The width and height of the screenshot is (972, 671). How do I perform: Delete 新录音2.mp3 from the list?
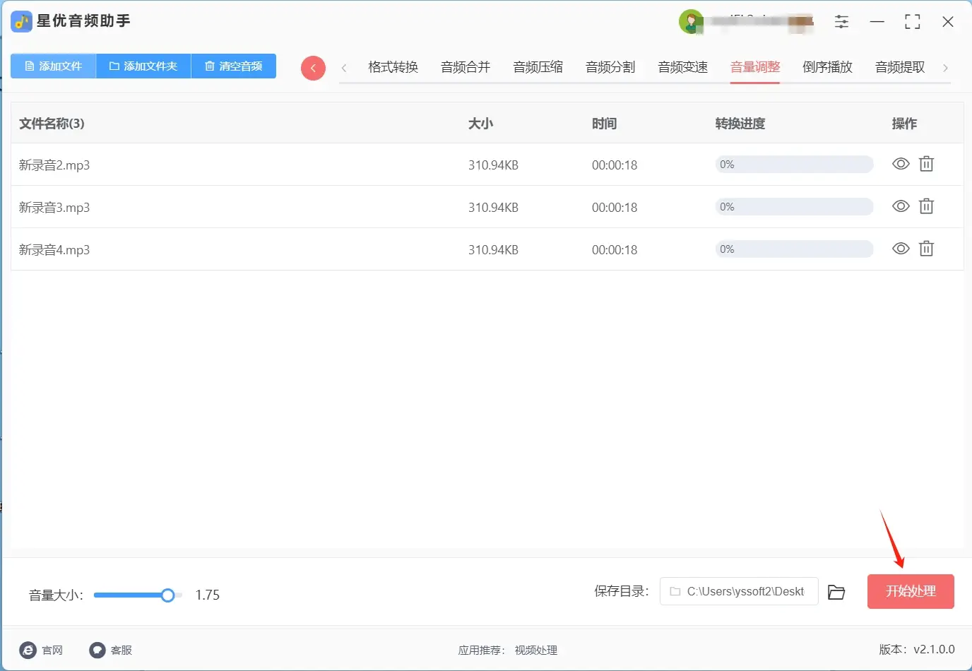pyautogui.click(x=927, y=164)
